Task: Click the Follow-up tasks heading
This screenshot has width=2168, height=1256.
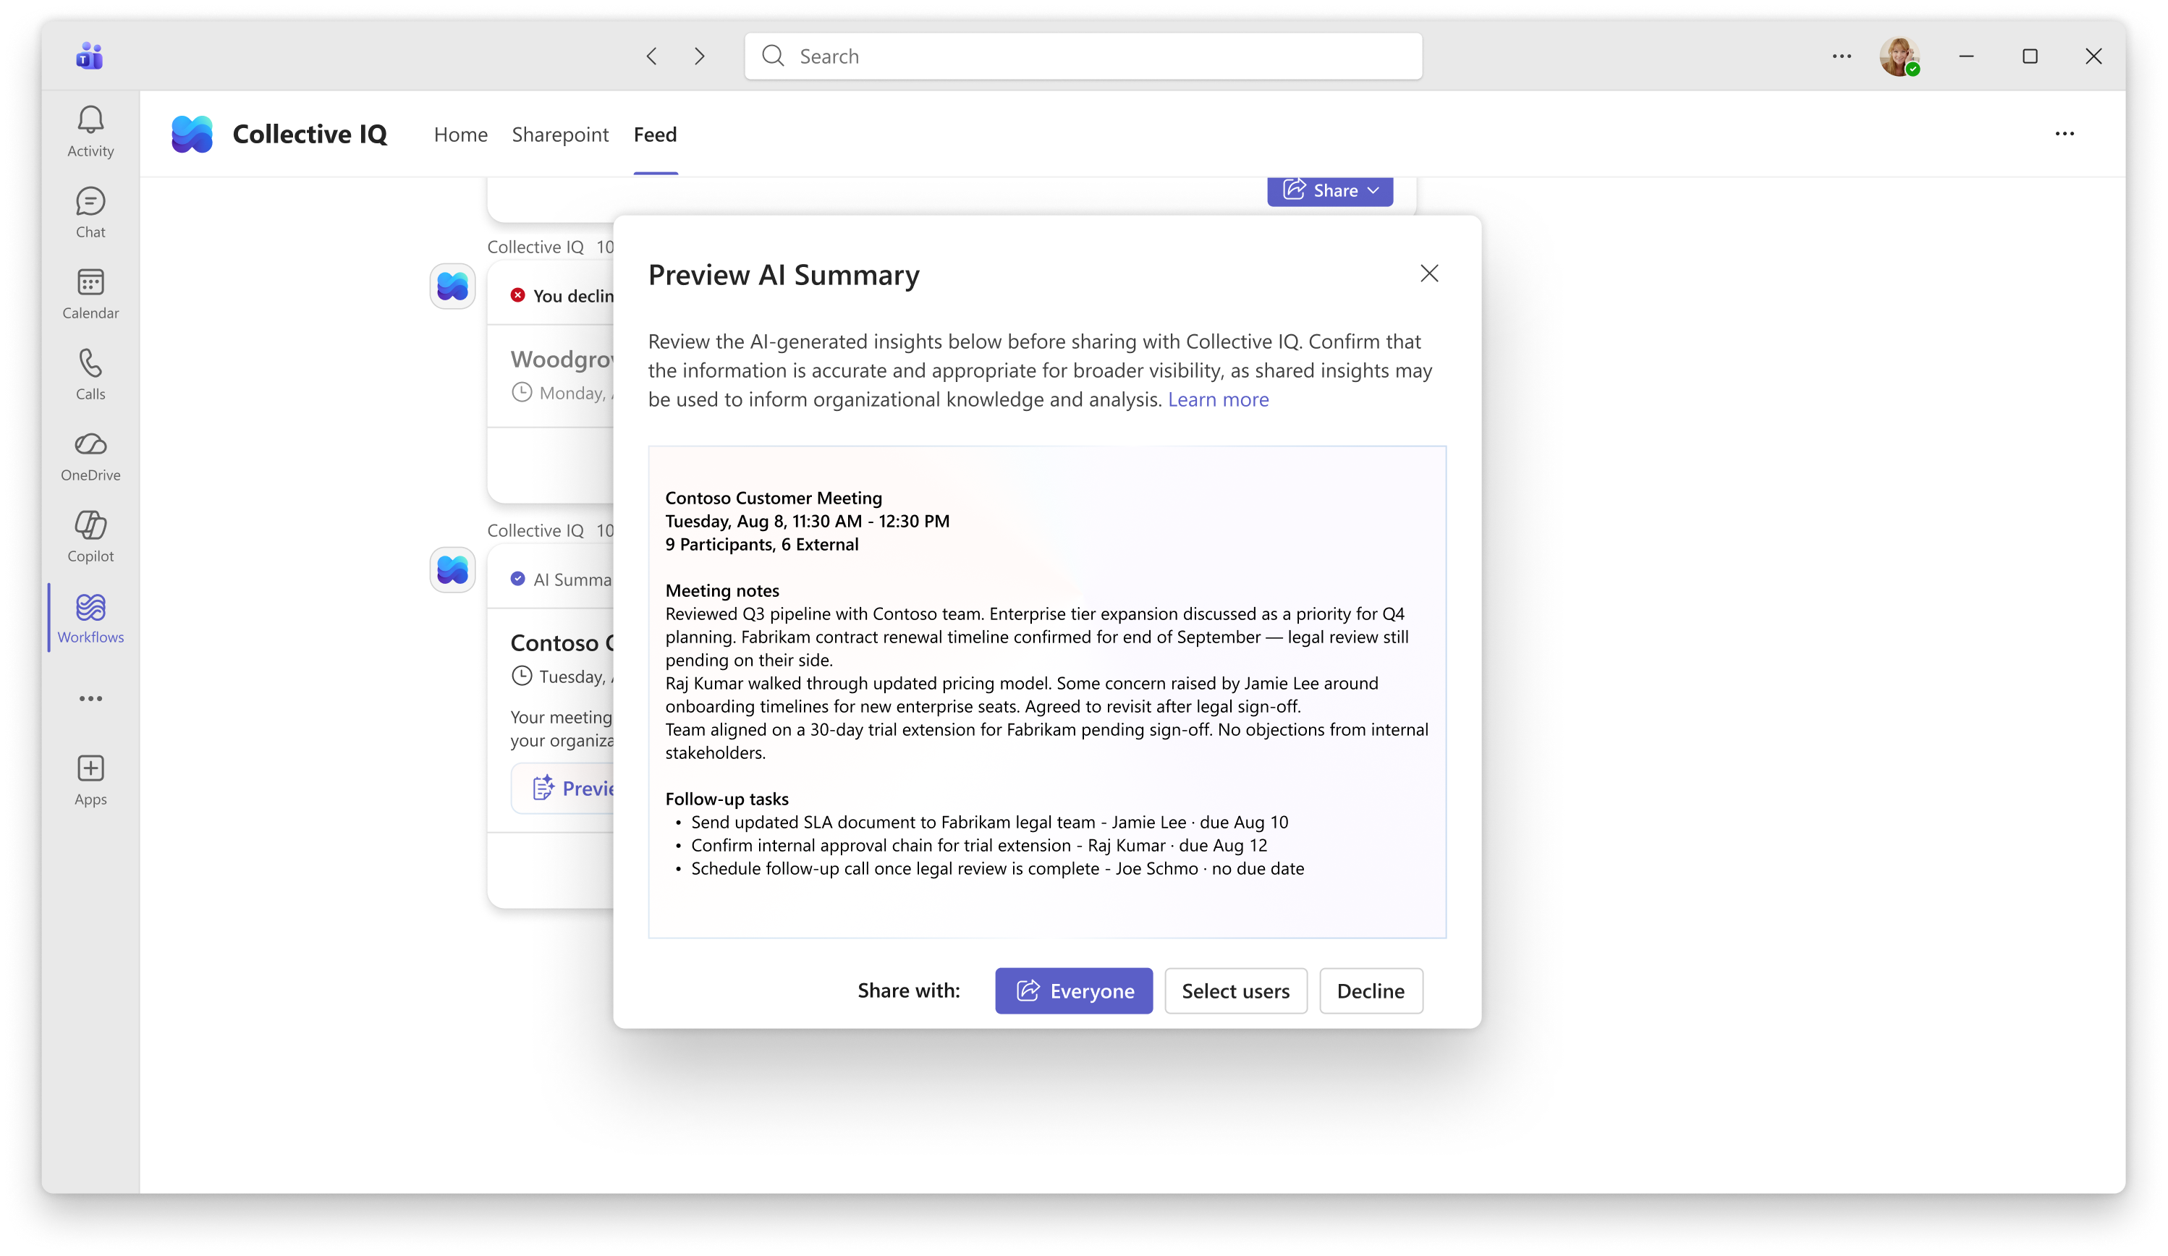Action: click(726, 798)
